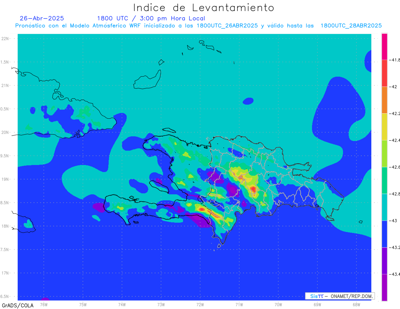Select the orange legend swatch above -42.2

coord(384,100)
